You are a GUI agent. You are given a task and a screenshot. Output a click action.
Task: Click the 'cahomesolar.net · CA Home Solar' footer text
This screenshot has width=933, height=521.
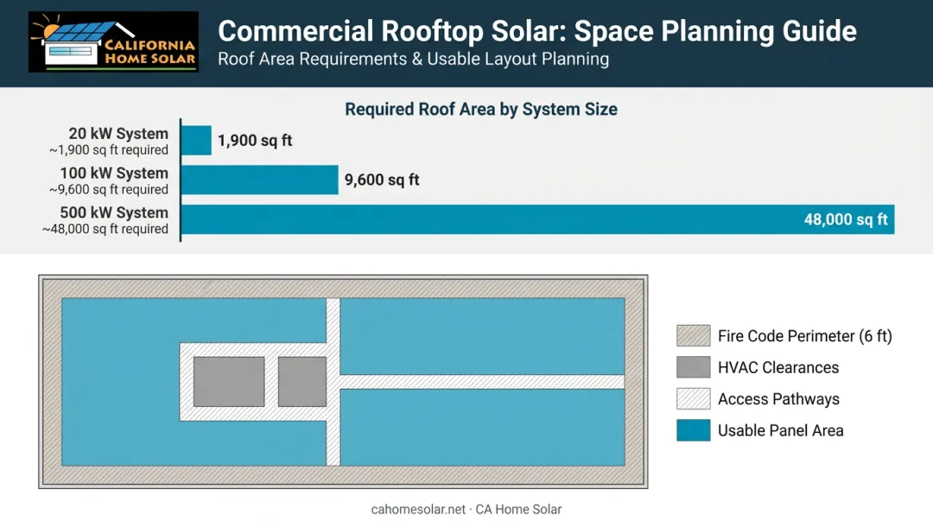[466, 510]
